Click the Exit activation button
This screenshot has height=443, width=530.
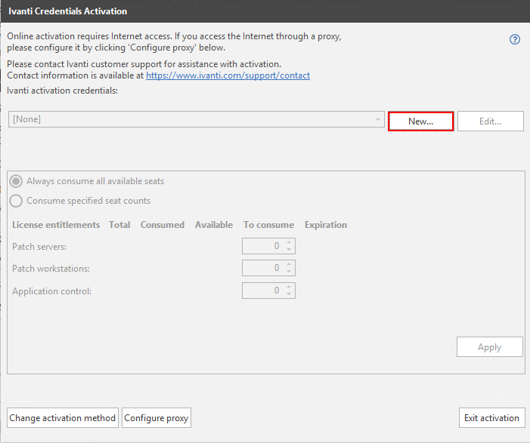tap(491, 417)
